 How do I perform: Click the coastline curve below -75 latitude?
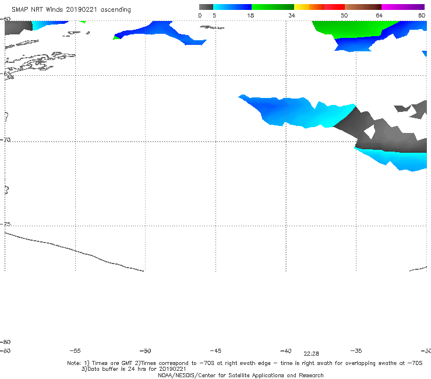coord(74,251)
